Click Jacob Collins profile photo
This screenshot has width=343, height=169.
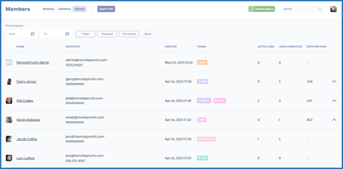point(9,139)
